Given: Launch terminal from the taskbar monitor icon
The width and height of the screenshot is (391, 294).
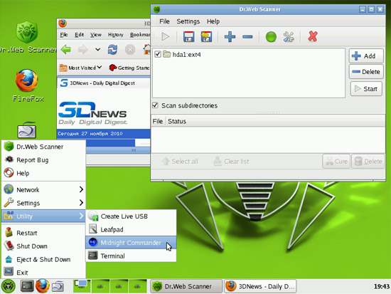Looking at the screenshot, I should [27, 286].
